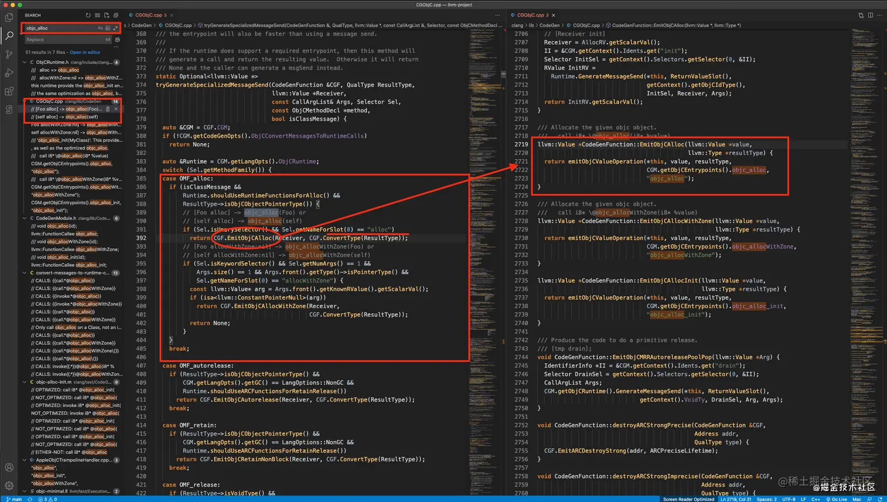Split the right editor

coord(871,15)
